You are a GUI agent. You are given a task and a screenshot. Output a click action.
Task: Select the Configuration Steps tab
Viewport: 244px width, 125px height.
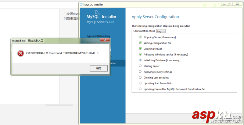[x=144, y=31]
